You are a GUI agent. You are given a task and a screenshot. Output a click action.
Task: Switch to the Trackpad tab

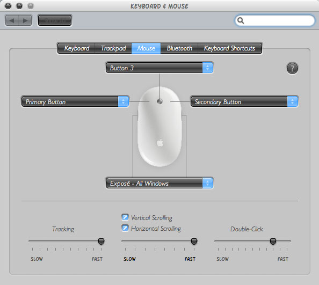113,48
